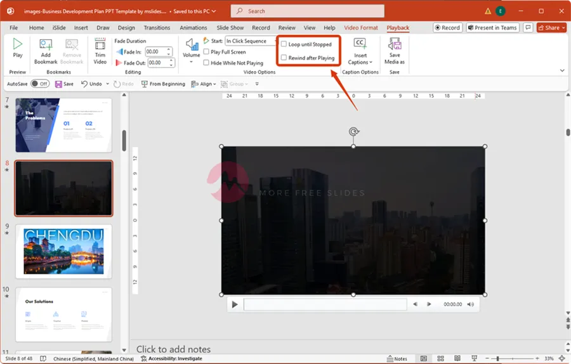
Task: Tick the Play Full Screen checkbox
Action: point(206,52)
